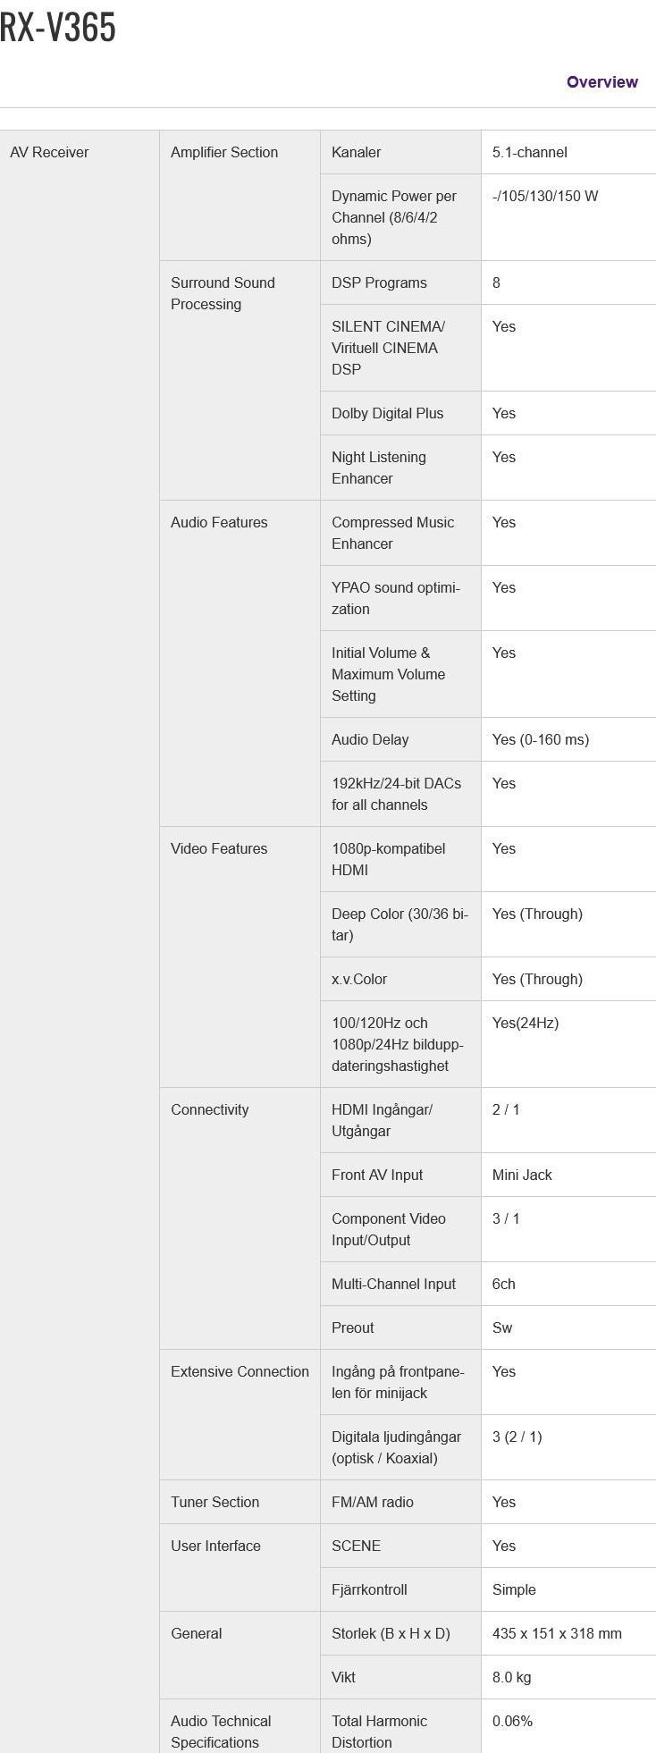656x1753 pixels.
Task: Click the Tuner Section label
Action: pos(215,1502)
